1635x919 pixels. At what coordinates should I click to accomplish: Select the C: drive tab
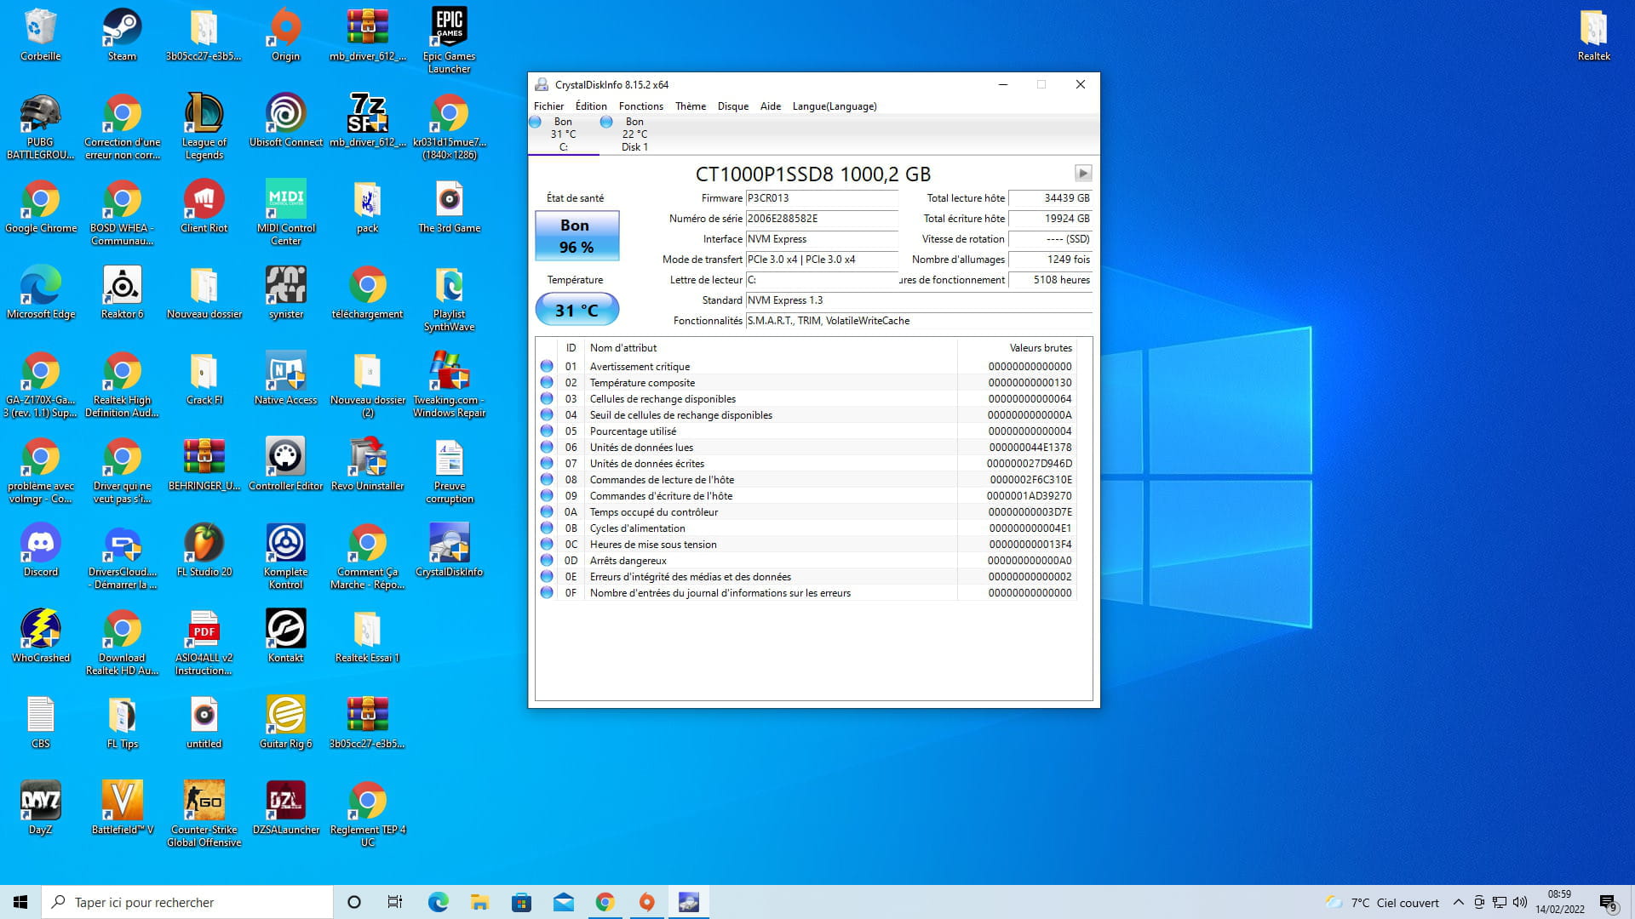(x=563, y=134)
